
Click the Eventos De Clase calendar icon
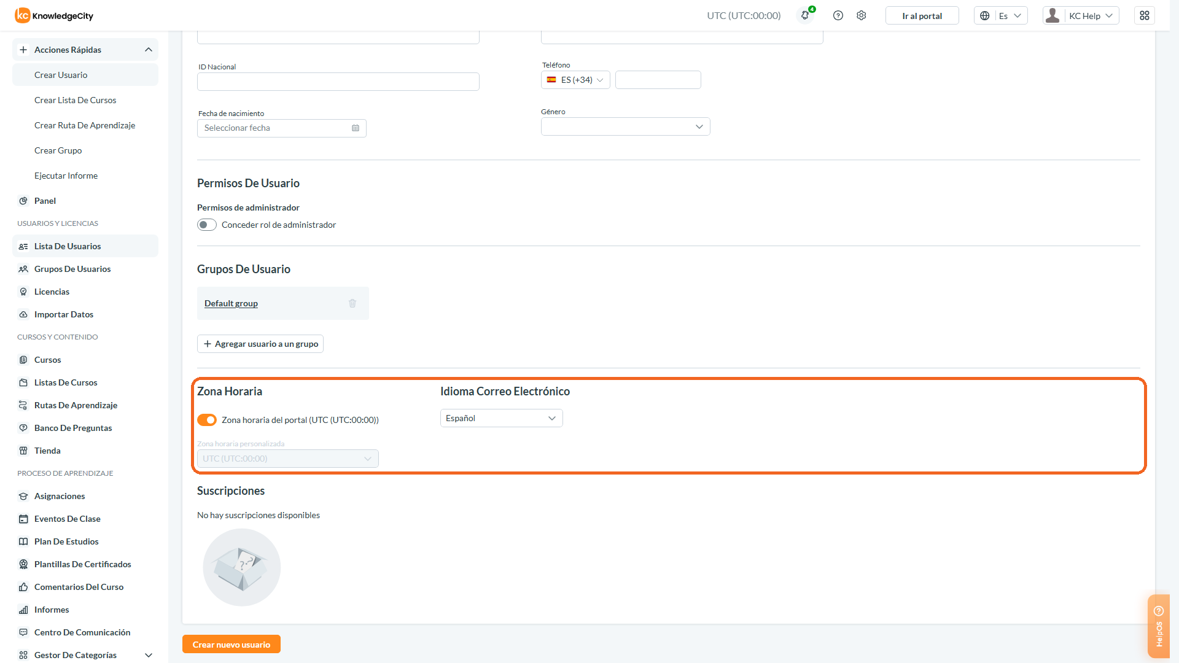point(23,519)
